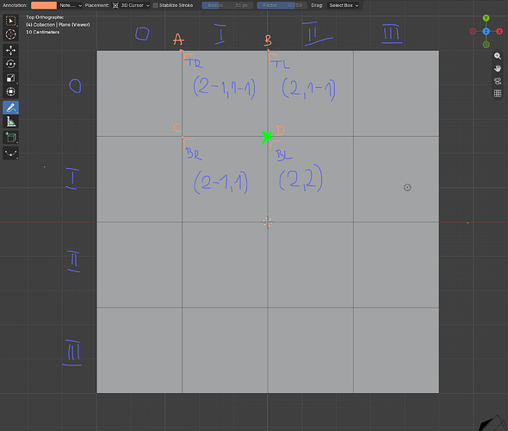Click the zoom magnifier viewport icon
Viewport: 508px width, 431px height.
tap(498, 56)
